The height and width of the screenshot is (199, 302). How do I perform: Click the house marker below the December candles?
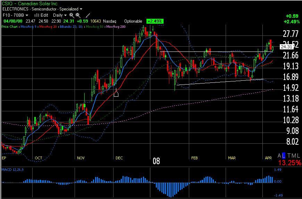tap(116, 94)
